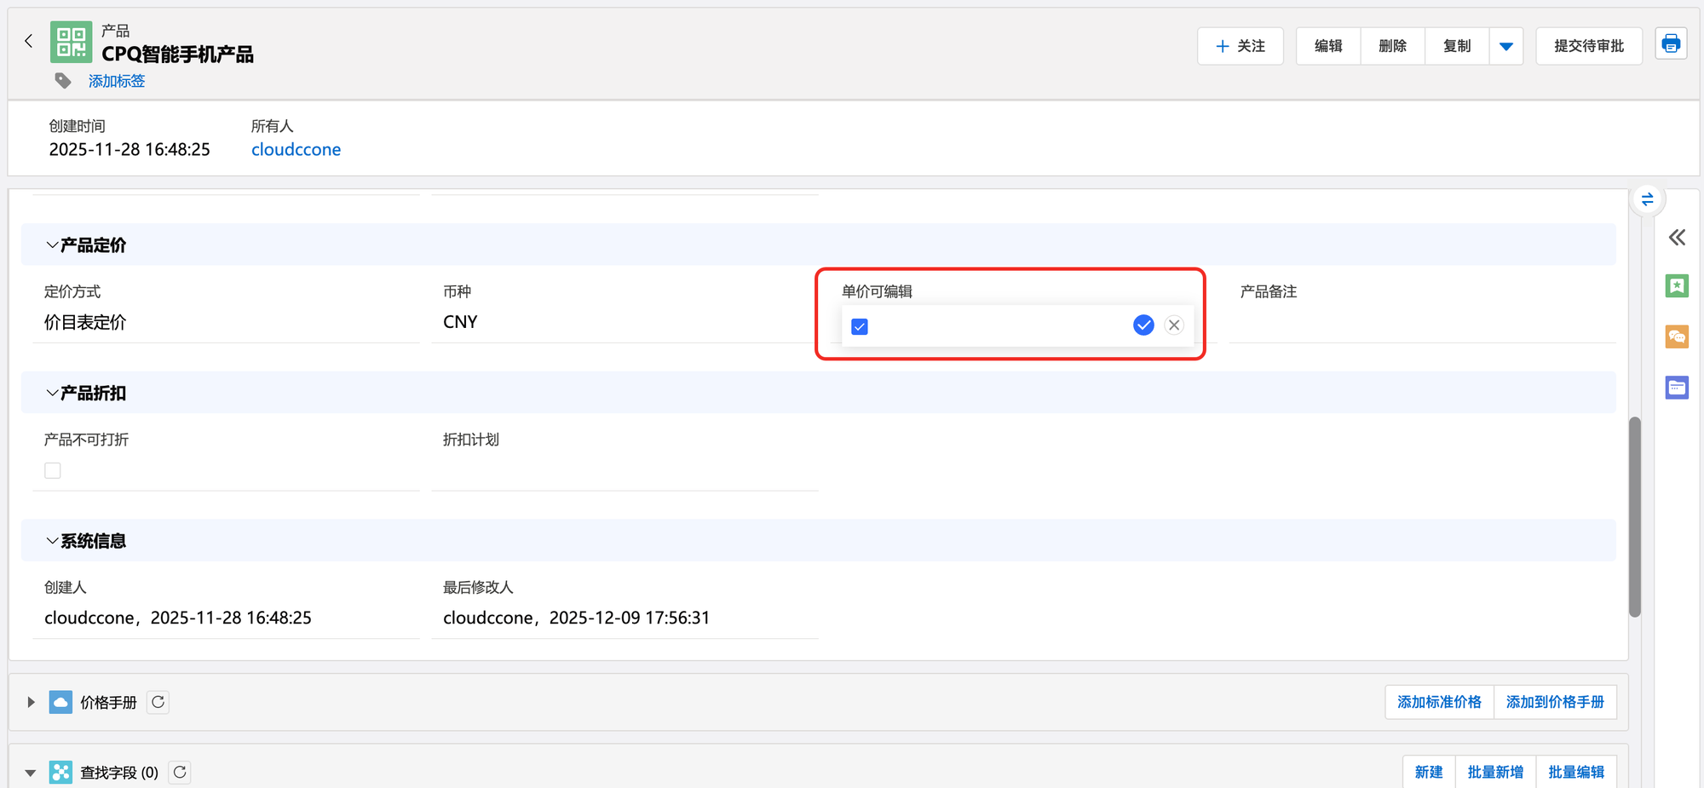
Task: Click the vertical scrollbar thumb
Action: (x=1634, y=515)
